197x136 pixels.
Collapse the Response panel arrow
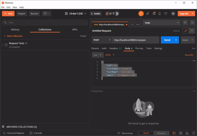pos(194,91)
